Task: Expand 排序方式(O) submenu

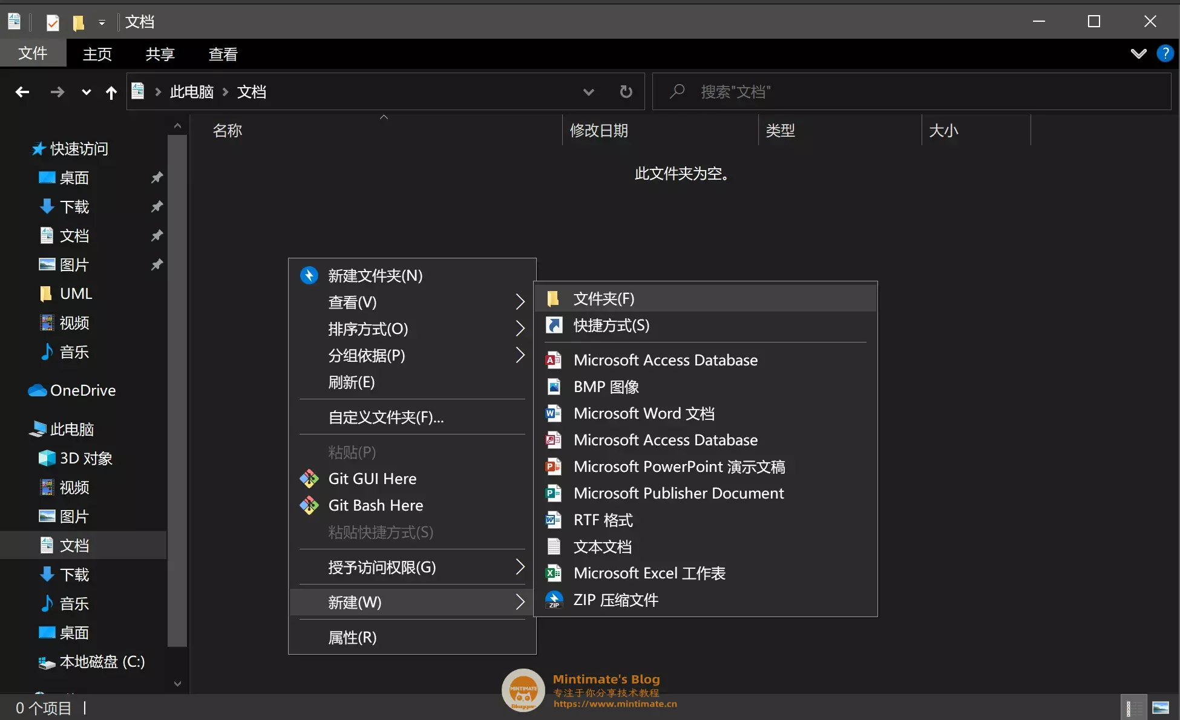Action: [x=412, y=329]
